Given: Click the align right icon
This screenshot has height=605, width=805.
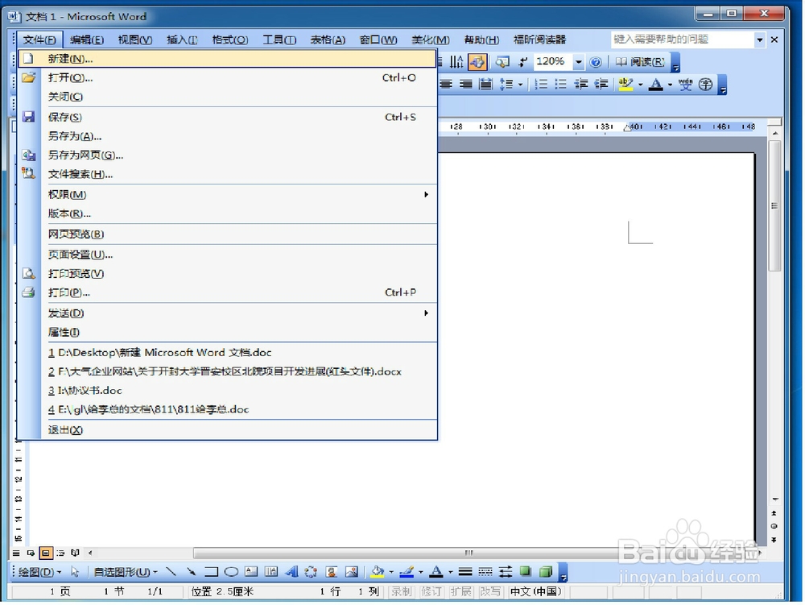Looking at the screenshot, I should coord(465,84).
